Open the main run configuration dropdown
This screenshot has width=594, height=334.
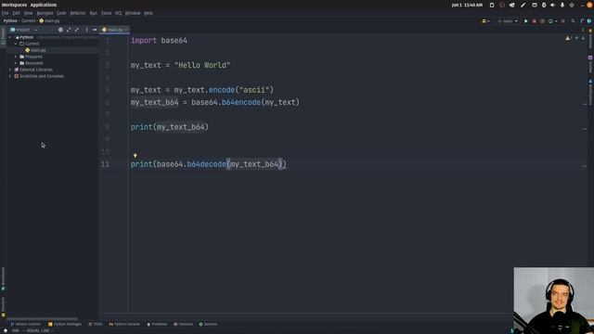tap(508, 21)
